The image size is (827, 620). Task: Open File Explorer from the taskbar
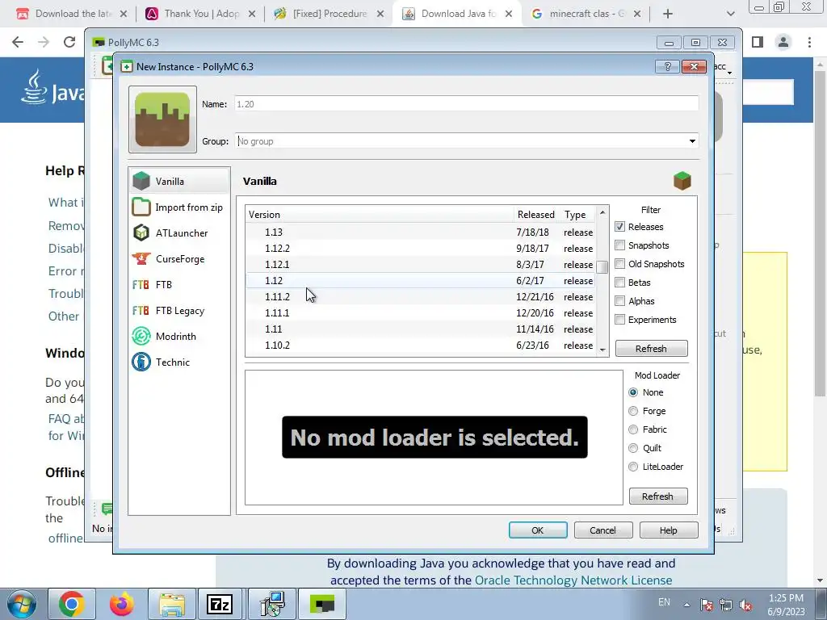[x=172, y=604]
